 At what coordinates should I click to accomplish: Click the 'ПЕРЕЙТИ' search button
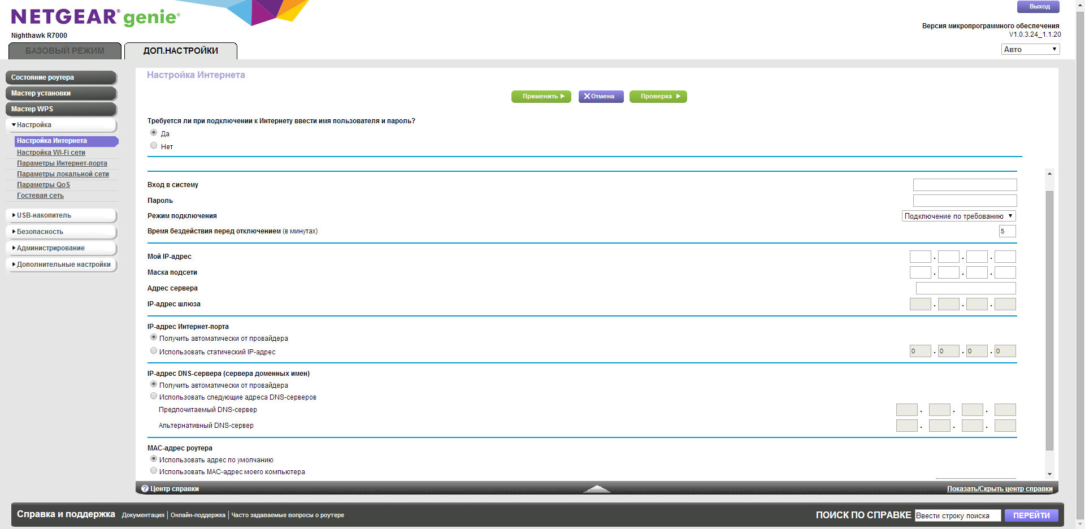[1031, 515]
